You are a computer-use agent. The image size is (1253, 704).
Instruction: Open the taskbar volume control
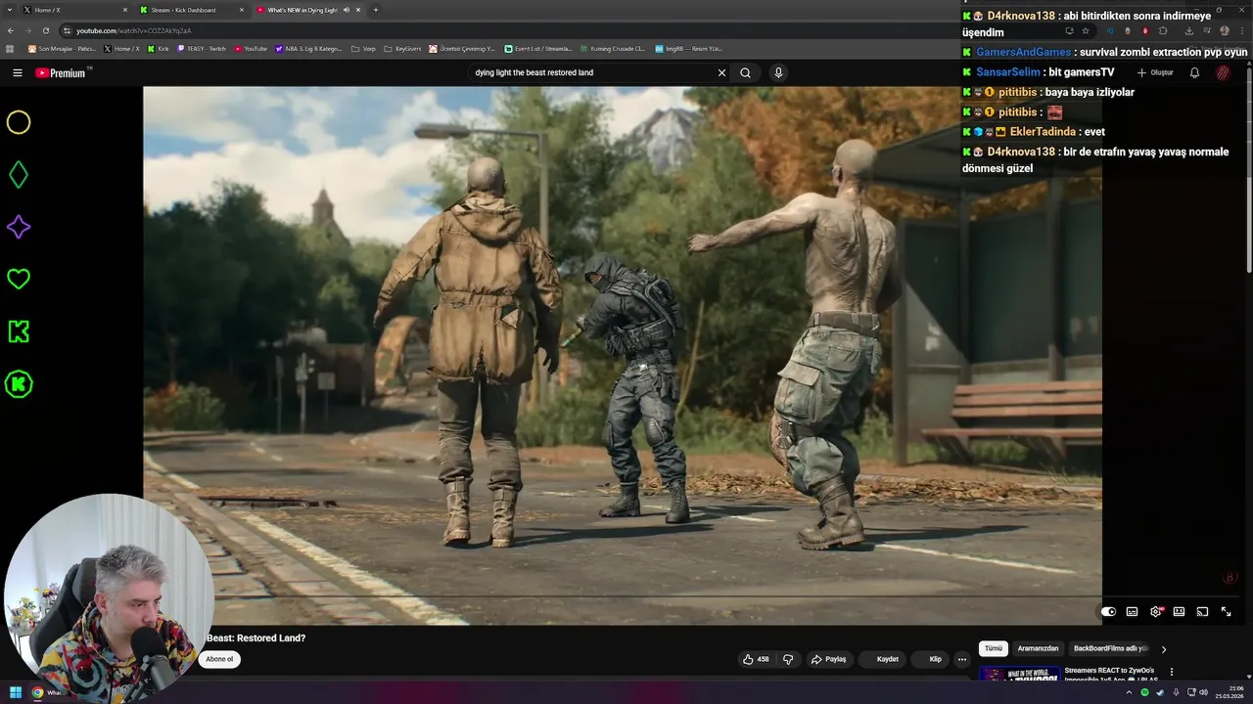(1203, 692)
